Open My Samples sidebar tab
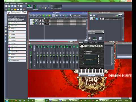This screenshot has height=102, width=136. [6, 31]
